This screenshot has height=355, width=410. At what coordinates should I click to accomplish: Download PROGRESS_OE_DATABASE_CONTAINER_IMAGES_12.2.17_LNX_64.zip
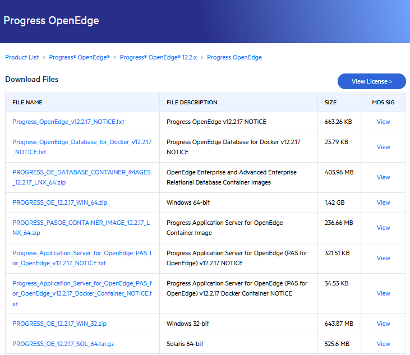tap(81, 177)
